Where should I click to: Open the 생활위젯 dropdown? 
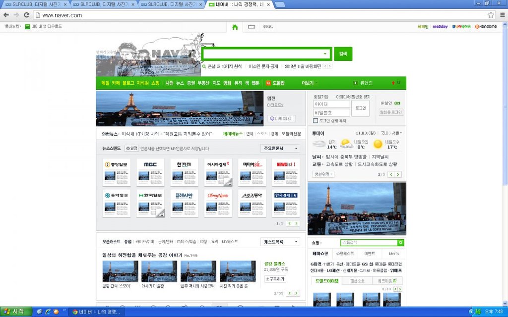[323, 174]
